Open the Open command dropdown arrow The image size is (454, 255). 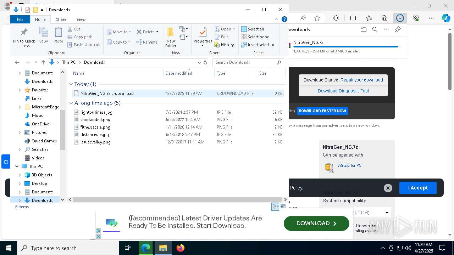point(234,29)
